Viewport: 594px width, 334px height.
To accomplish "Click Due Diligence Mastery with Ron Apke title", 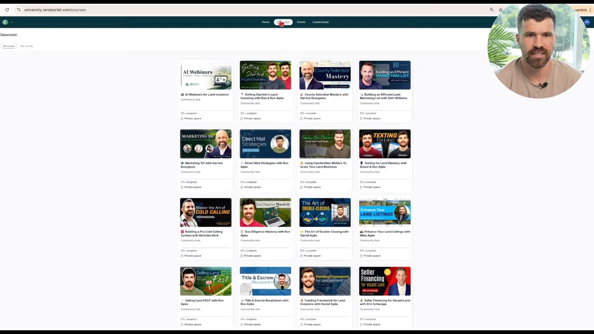I will point(265,233).
